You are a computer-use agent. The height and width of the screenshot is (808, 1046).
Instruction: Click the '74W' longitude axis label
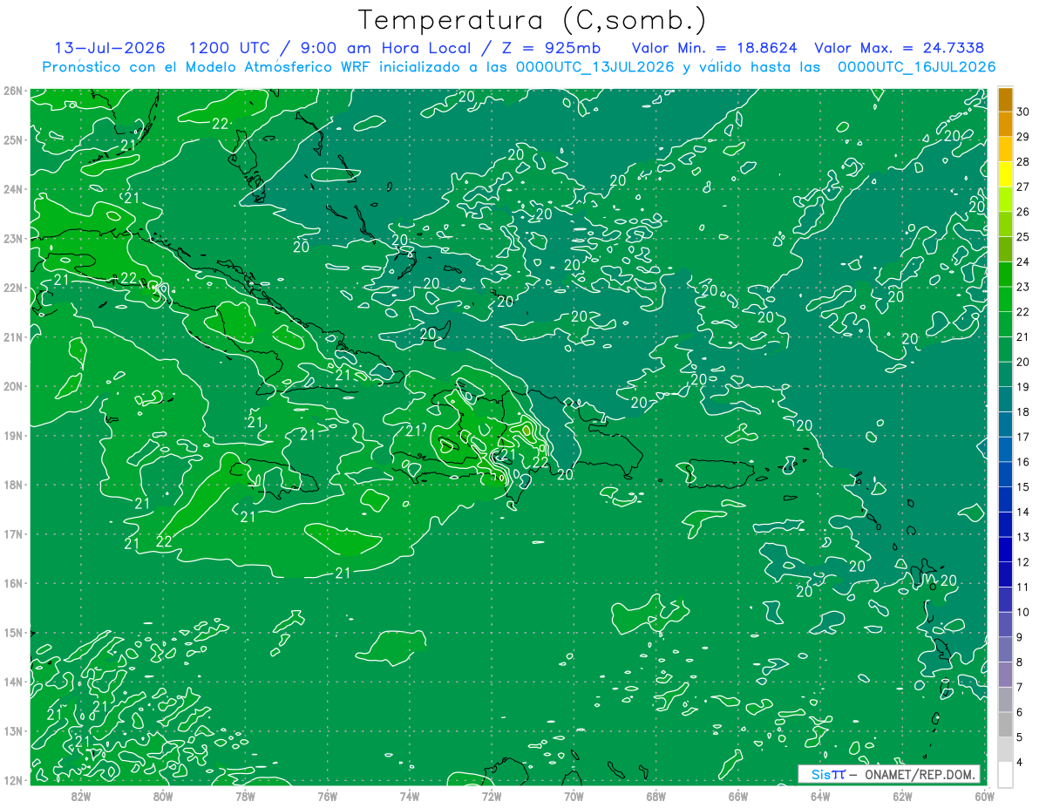409,796
